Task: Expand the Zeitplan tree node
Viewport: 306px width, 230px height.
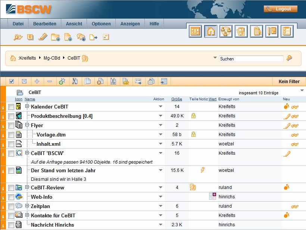Action: [x=27, y=206]
